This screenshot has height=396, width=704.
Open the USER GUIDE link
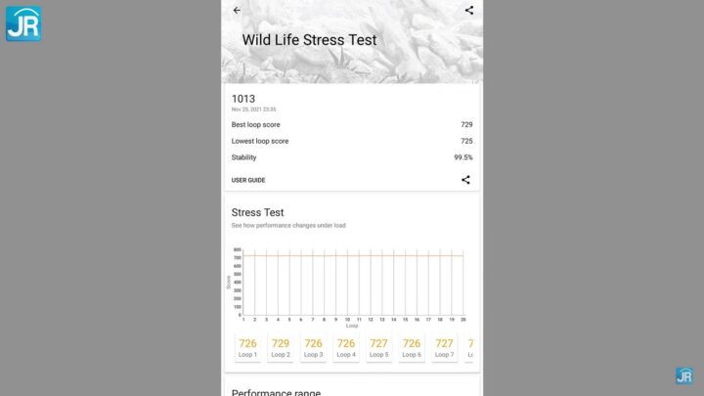(248, 180)
